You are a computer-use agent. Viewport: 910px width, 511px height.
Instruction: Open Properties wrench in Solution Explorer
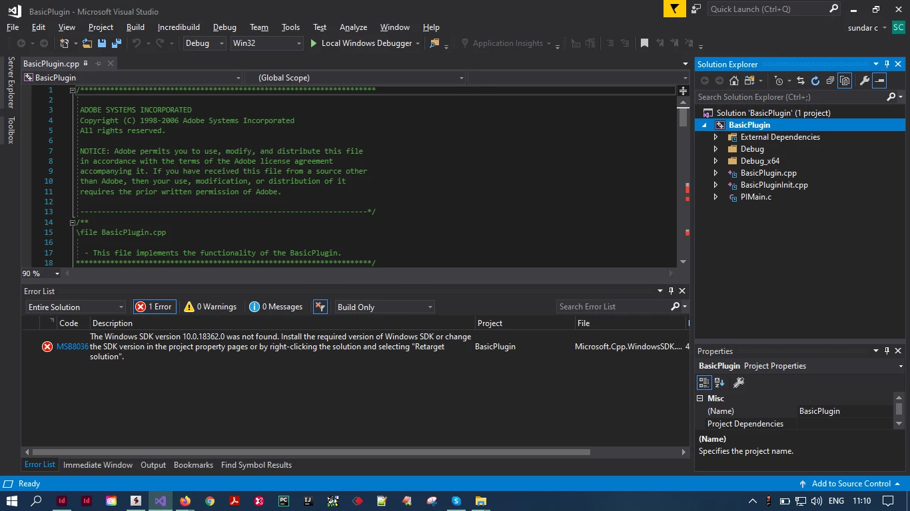865,81
